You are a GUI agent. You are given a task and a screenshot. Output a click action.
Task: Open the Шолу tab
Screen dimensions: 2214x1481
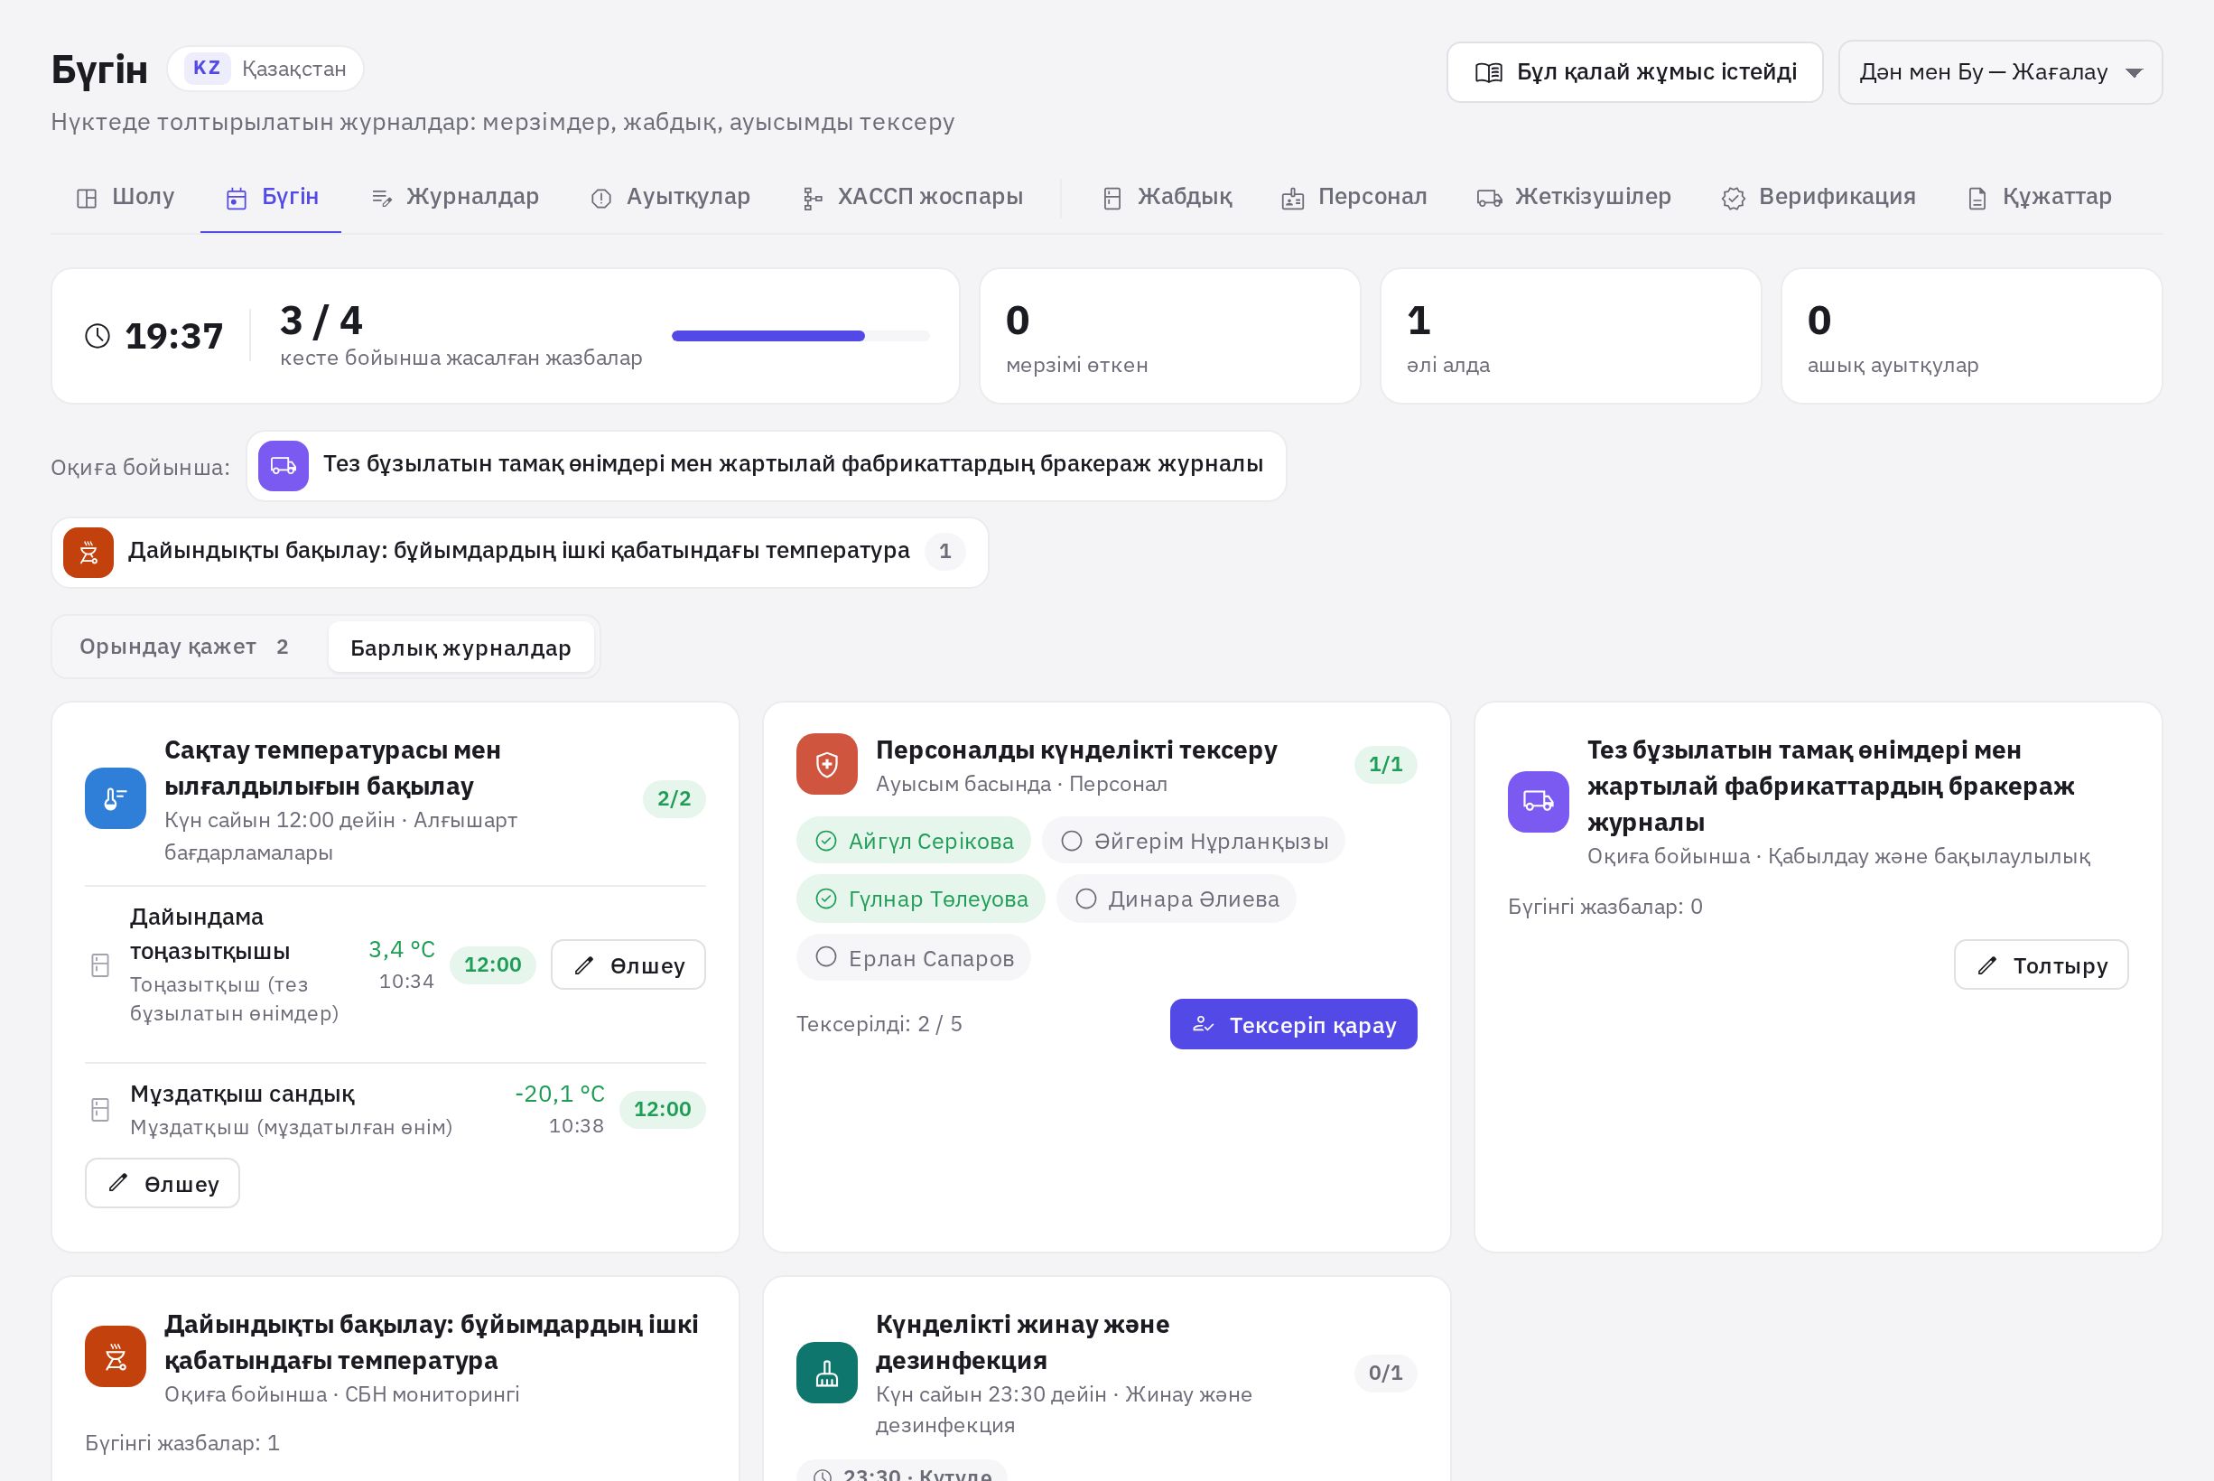point(126,197)
